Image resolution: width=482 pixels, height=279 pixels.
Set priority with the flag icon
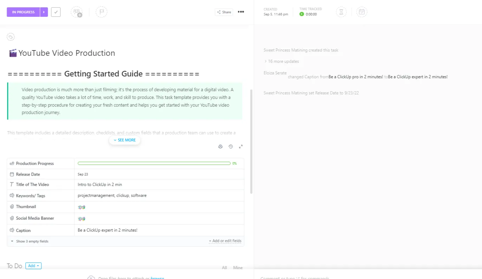[102, 12]
